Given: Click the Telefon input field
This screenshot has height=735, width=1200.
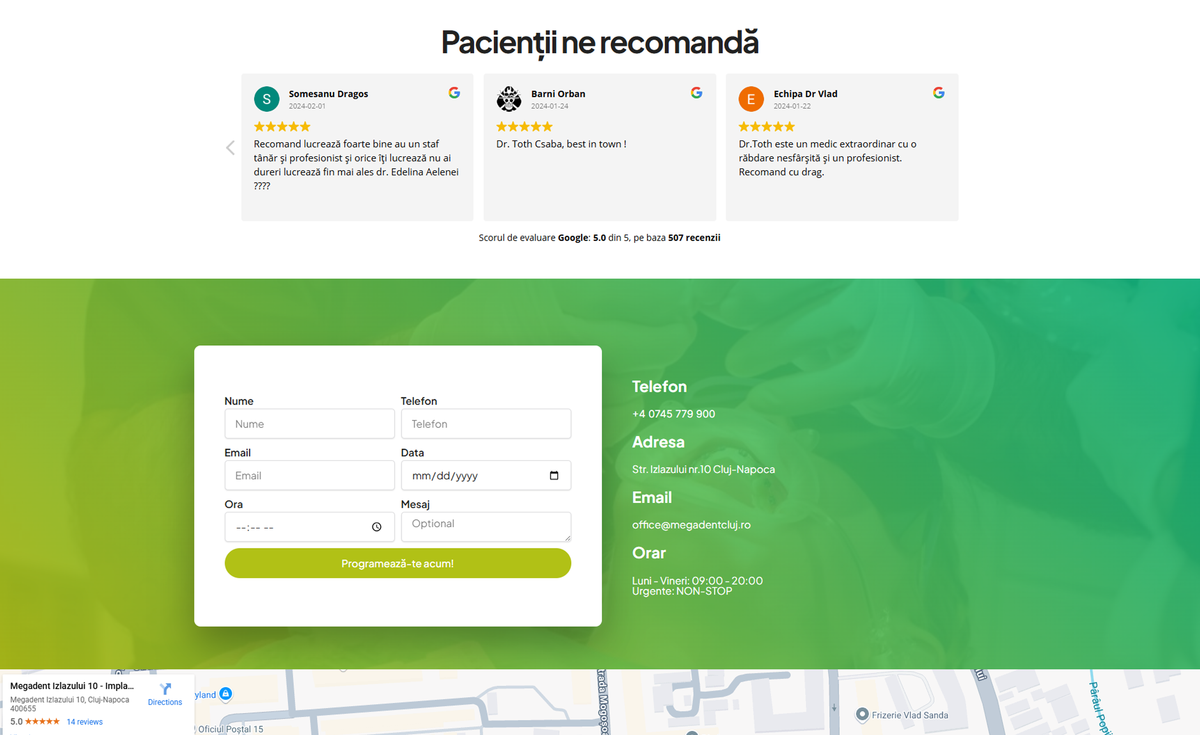Looking at the screenshot, I should tap(486, 424).
